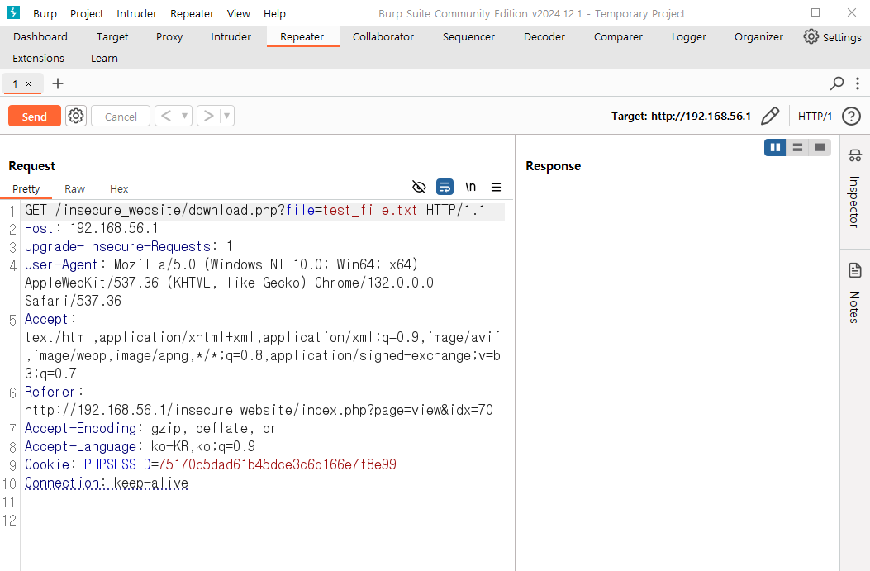This screenshot has width=870, height=571.
Task: Open the Intruder menu
Action: [x=136, y=13]
